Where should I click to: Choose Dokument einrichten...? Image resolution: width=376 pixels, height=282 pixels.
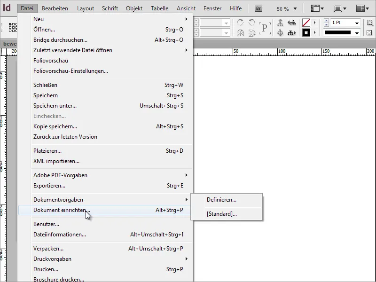tap(105, 210)
